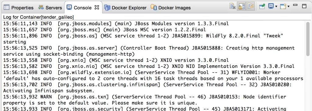Switch to the Properties tab
The width and height of the screenshot is (312, 111).
(x=19, y=8)
